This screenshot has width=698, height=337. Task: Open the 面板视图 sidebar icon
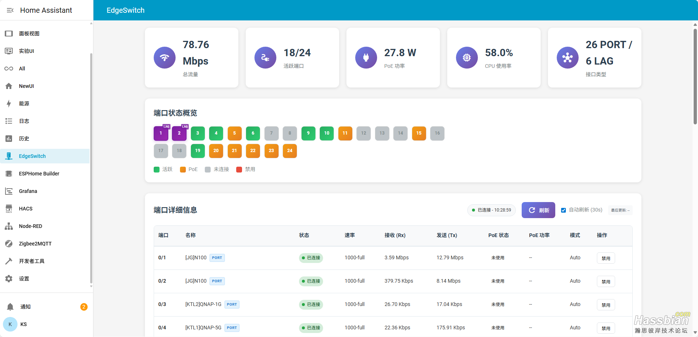9,34
